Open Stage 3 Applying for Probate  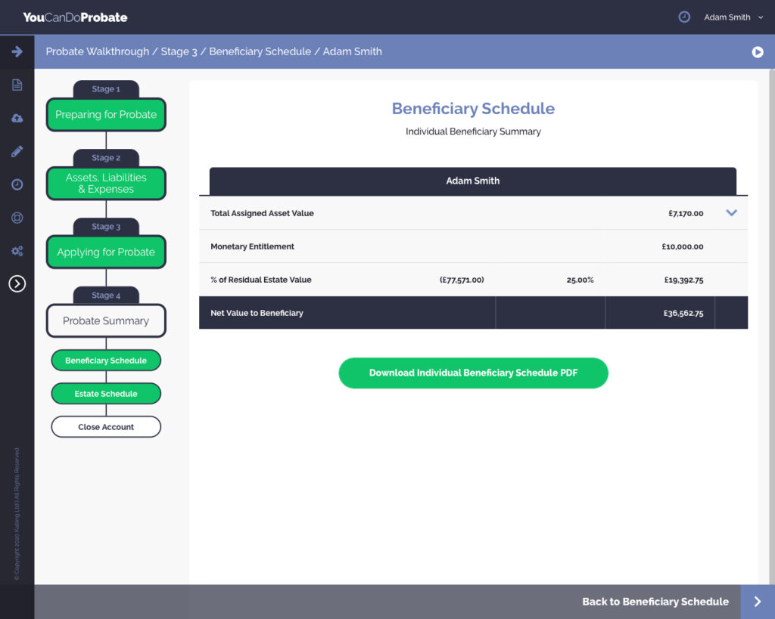click(x=106, y=252)
